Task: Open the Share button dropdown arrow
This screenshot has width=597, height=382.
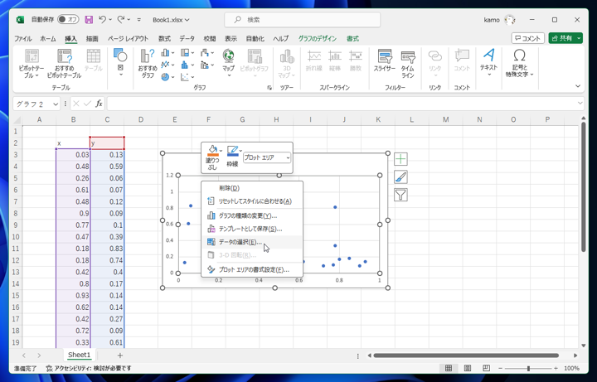Action: pyautogui.click(x=579, y=38)
